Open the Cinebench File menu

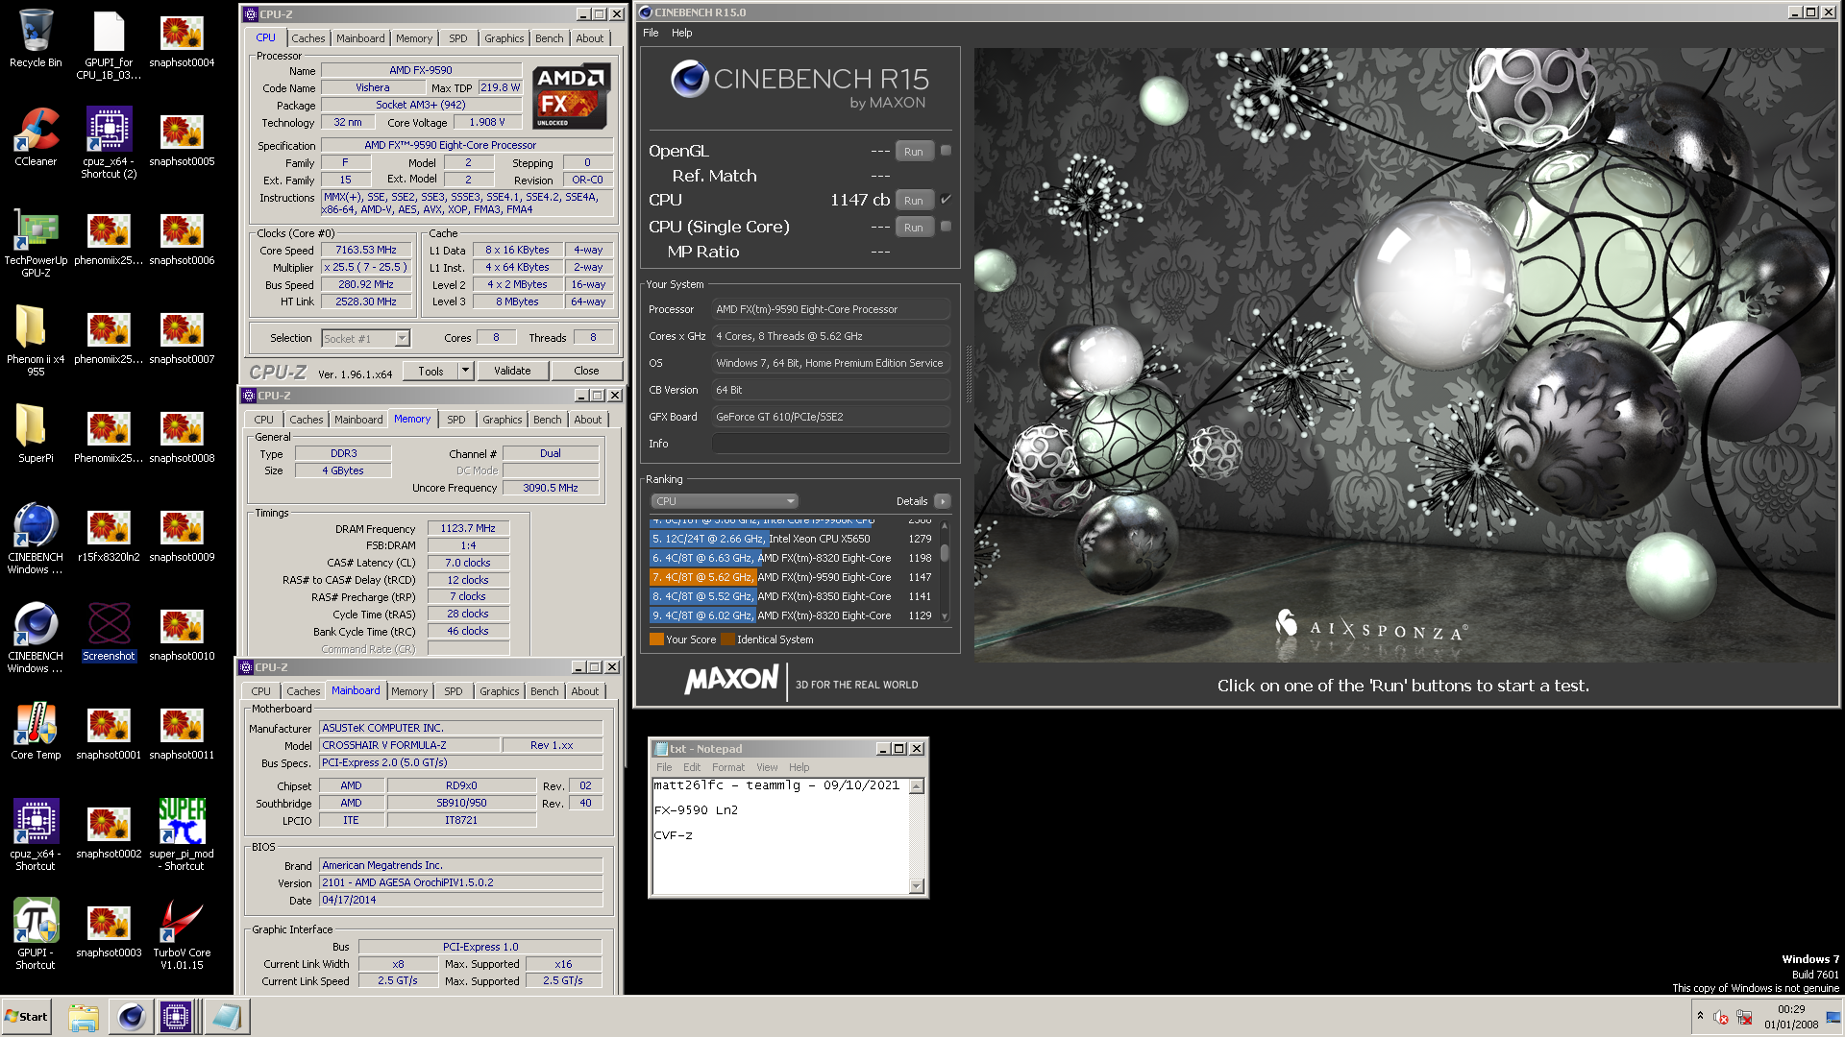651,33
